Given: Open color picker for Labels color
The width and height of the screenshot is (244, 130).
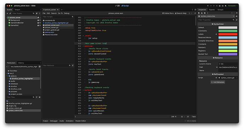Looking at the screenshot, I should [x=228, y=34].
